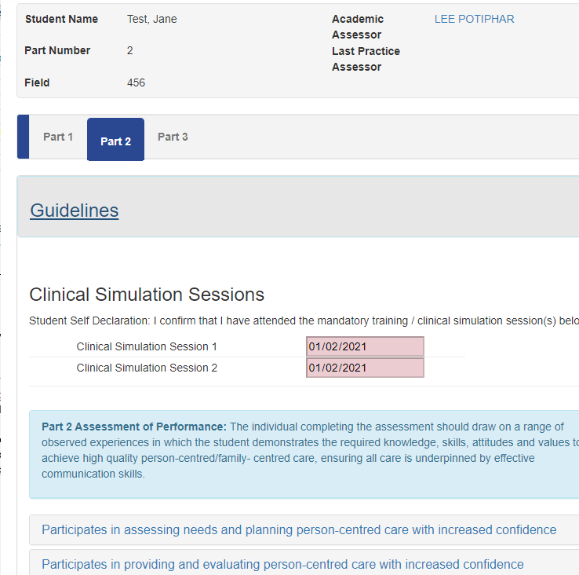Screen dimensions: 579x575
Task: Click the Clinical Simulation Session 2 label
Action: click(147, 368)
